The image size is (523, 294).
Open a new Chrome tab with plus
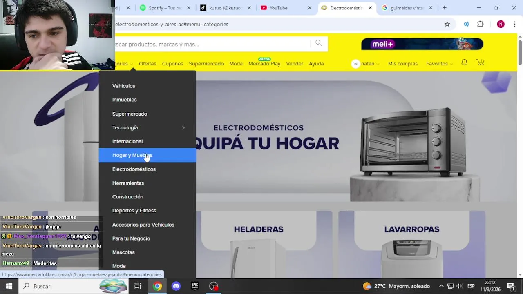click(444, 8)
